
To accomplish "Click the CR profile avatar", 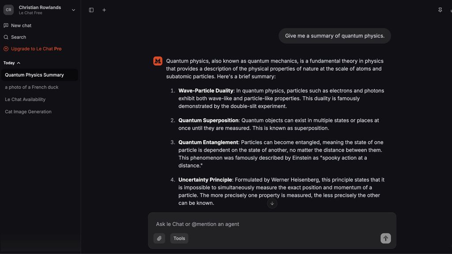I will [x=8, y=10].
